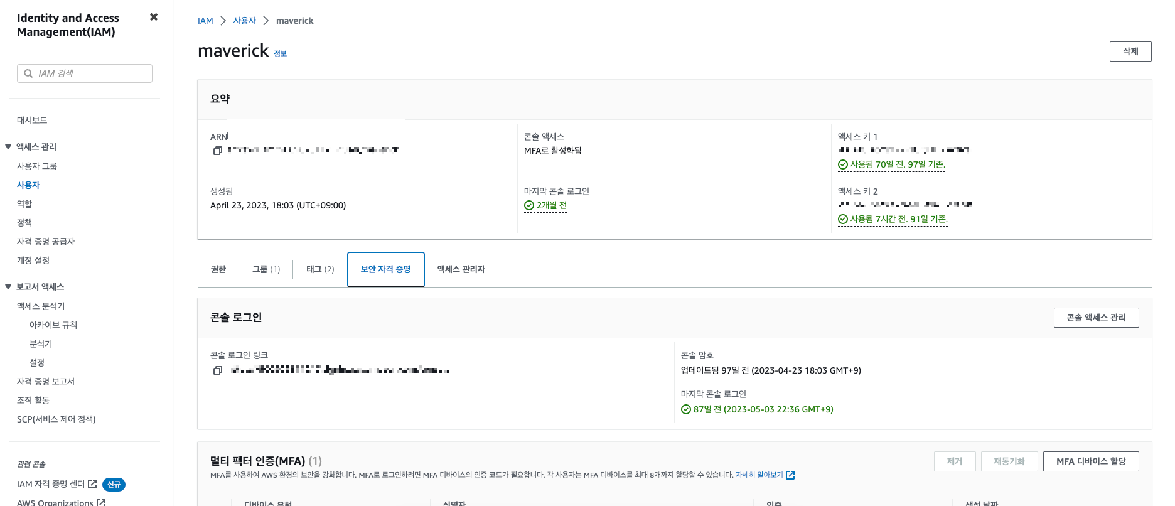1175x506 pixels.
Task: Click the creation date April 23, 2023
Action: 278,205
